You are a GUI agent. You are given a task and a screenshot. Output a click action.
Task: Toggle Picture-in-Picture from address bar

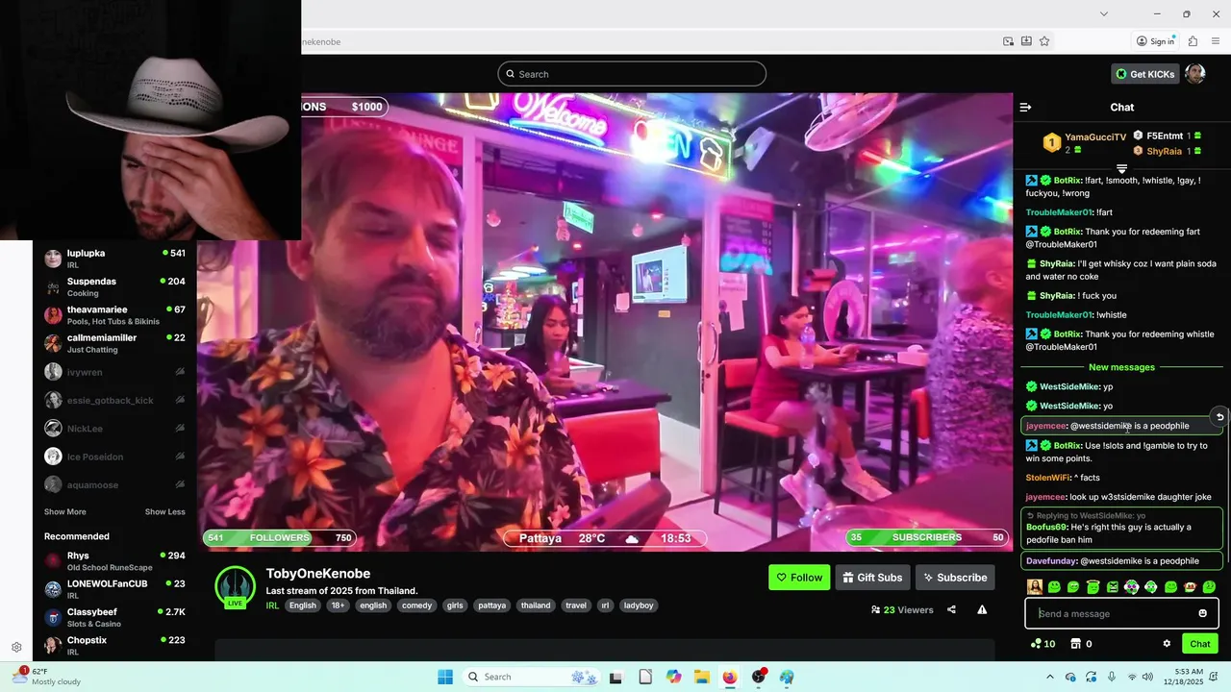pyautogui.click(x=1008, y=41)
